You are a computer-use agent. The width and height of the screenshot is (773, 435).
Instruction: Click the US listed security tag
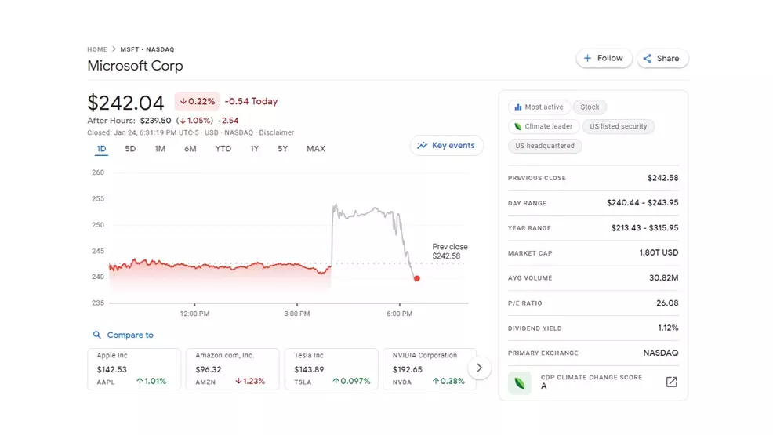618,126
